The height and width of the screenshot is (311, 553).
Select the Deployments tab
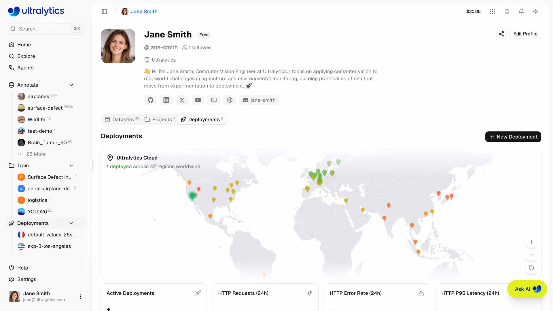[x=202, y=119]
